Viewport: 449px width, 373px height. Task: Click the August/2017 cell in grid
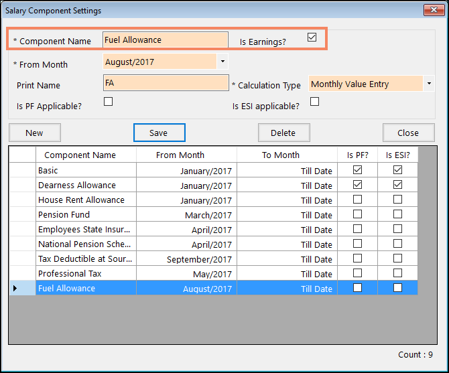pos(186,288)
